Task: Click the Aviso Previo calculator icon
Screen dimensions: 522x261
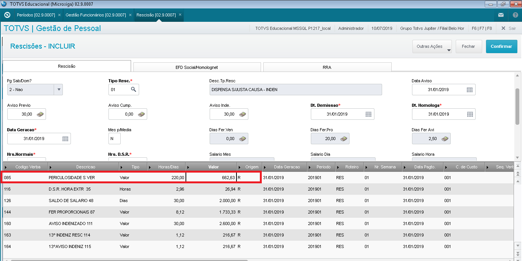Action: [40, 114]
